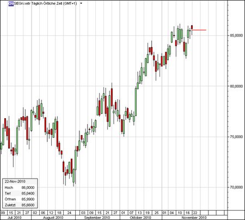Click the Hoch value in the info box

click(x=28, y=187)
